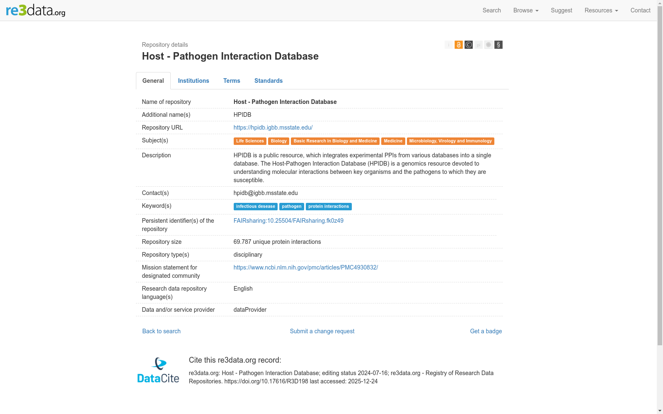
Task: Open the hpidb.igbb.msstate.edu repository URL
Action: point(273,128)
